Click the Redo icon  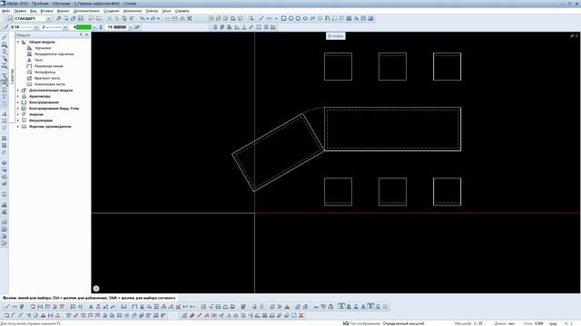tap(153, 18)
